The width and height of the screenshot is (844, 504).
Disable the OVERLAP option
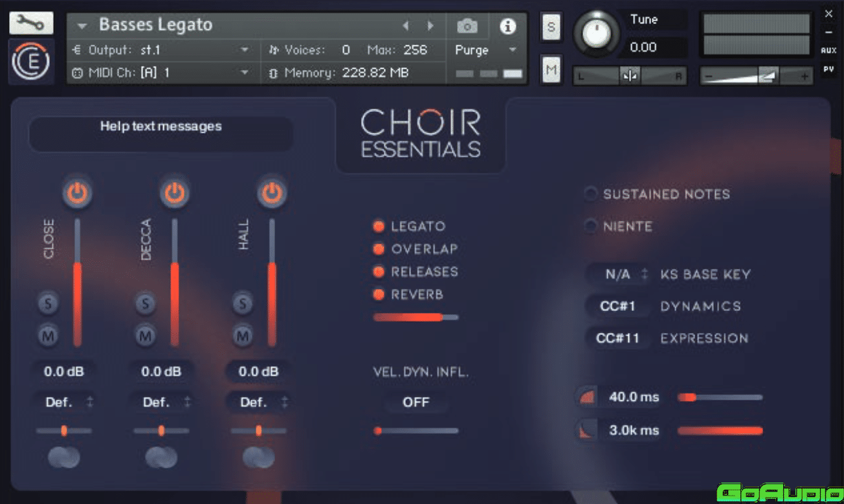point(379,249)
